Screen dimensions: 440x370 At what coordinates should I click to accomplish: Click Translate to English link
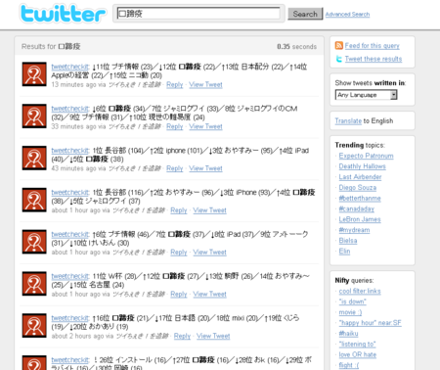(x=348, y=120)
